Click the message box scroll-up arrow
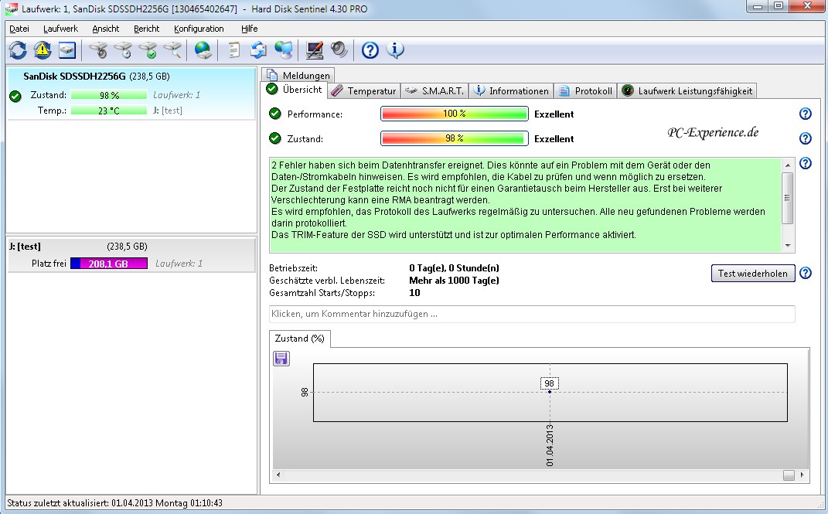 787,165
